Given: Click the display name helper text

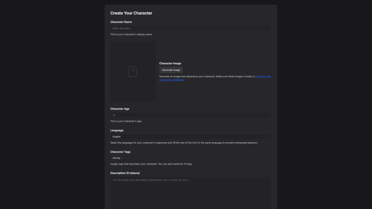Looking at the screenshot, I should click(132, 34).
